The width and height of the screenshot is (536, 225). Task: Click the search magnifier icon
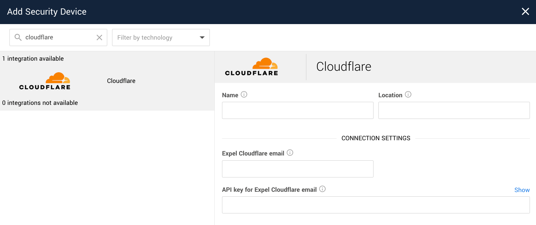(x=18, y=37)
